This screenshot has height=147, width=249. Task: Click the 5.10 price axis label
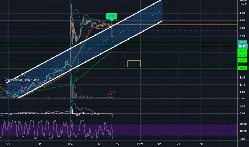[x=242, y=85]
